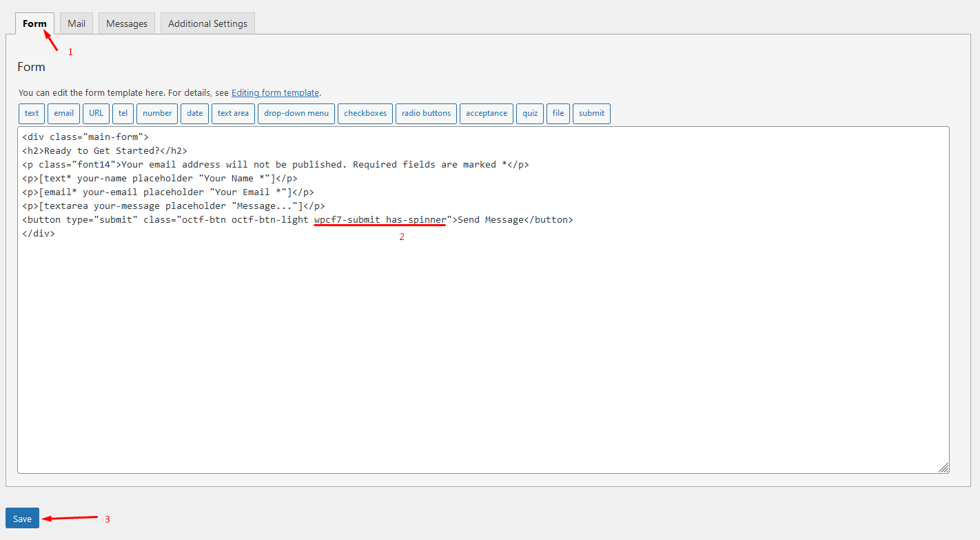The image size is (980, 540).
Task: Insert a quiz tag
Action: click(530, 113)
